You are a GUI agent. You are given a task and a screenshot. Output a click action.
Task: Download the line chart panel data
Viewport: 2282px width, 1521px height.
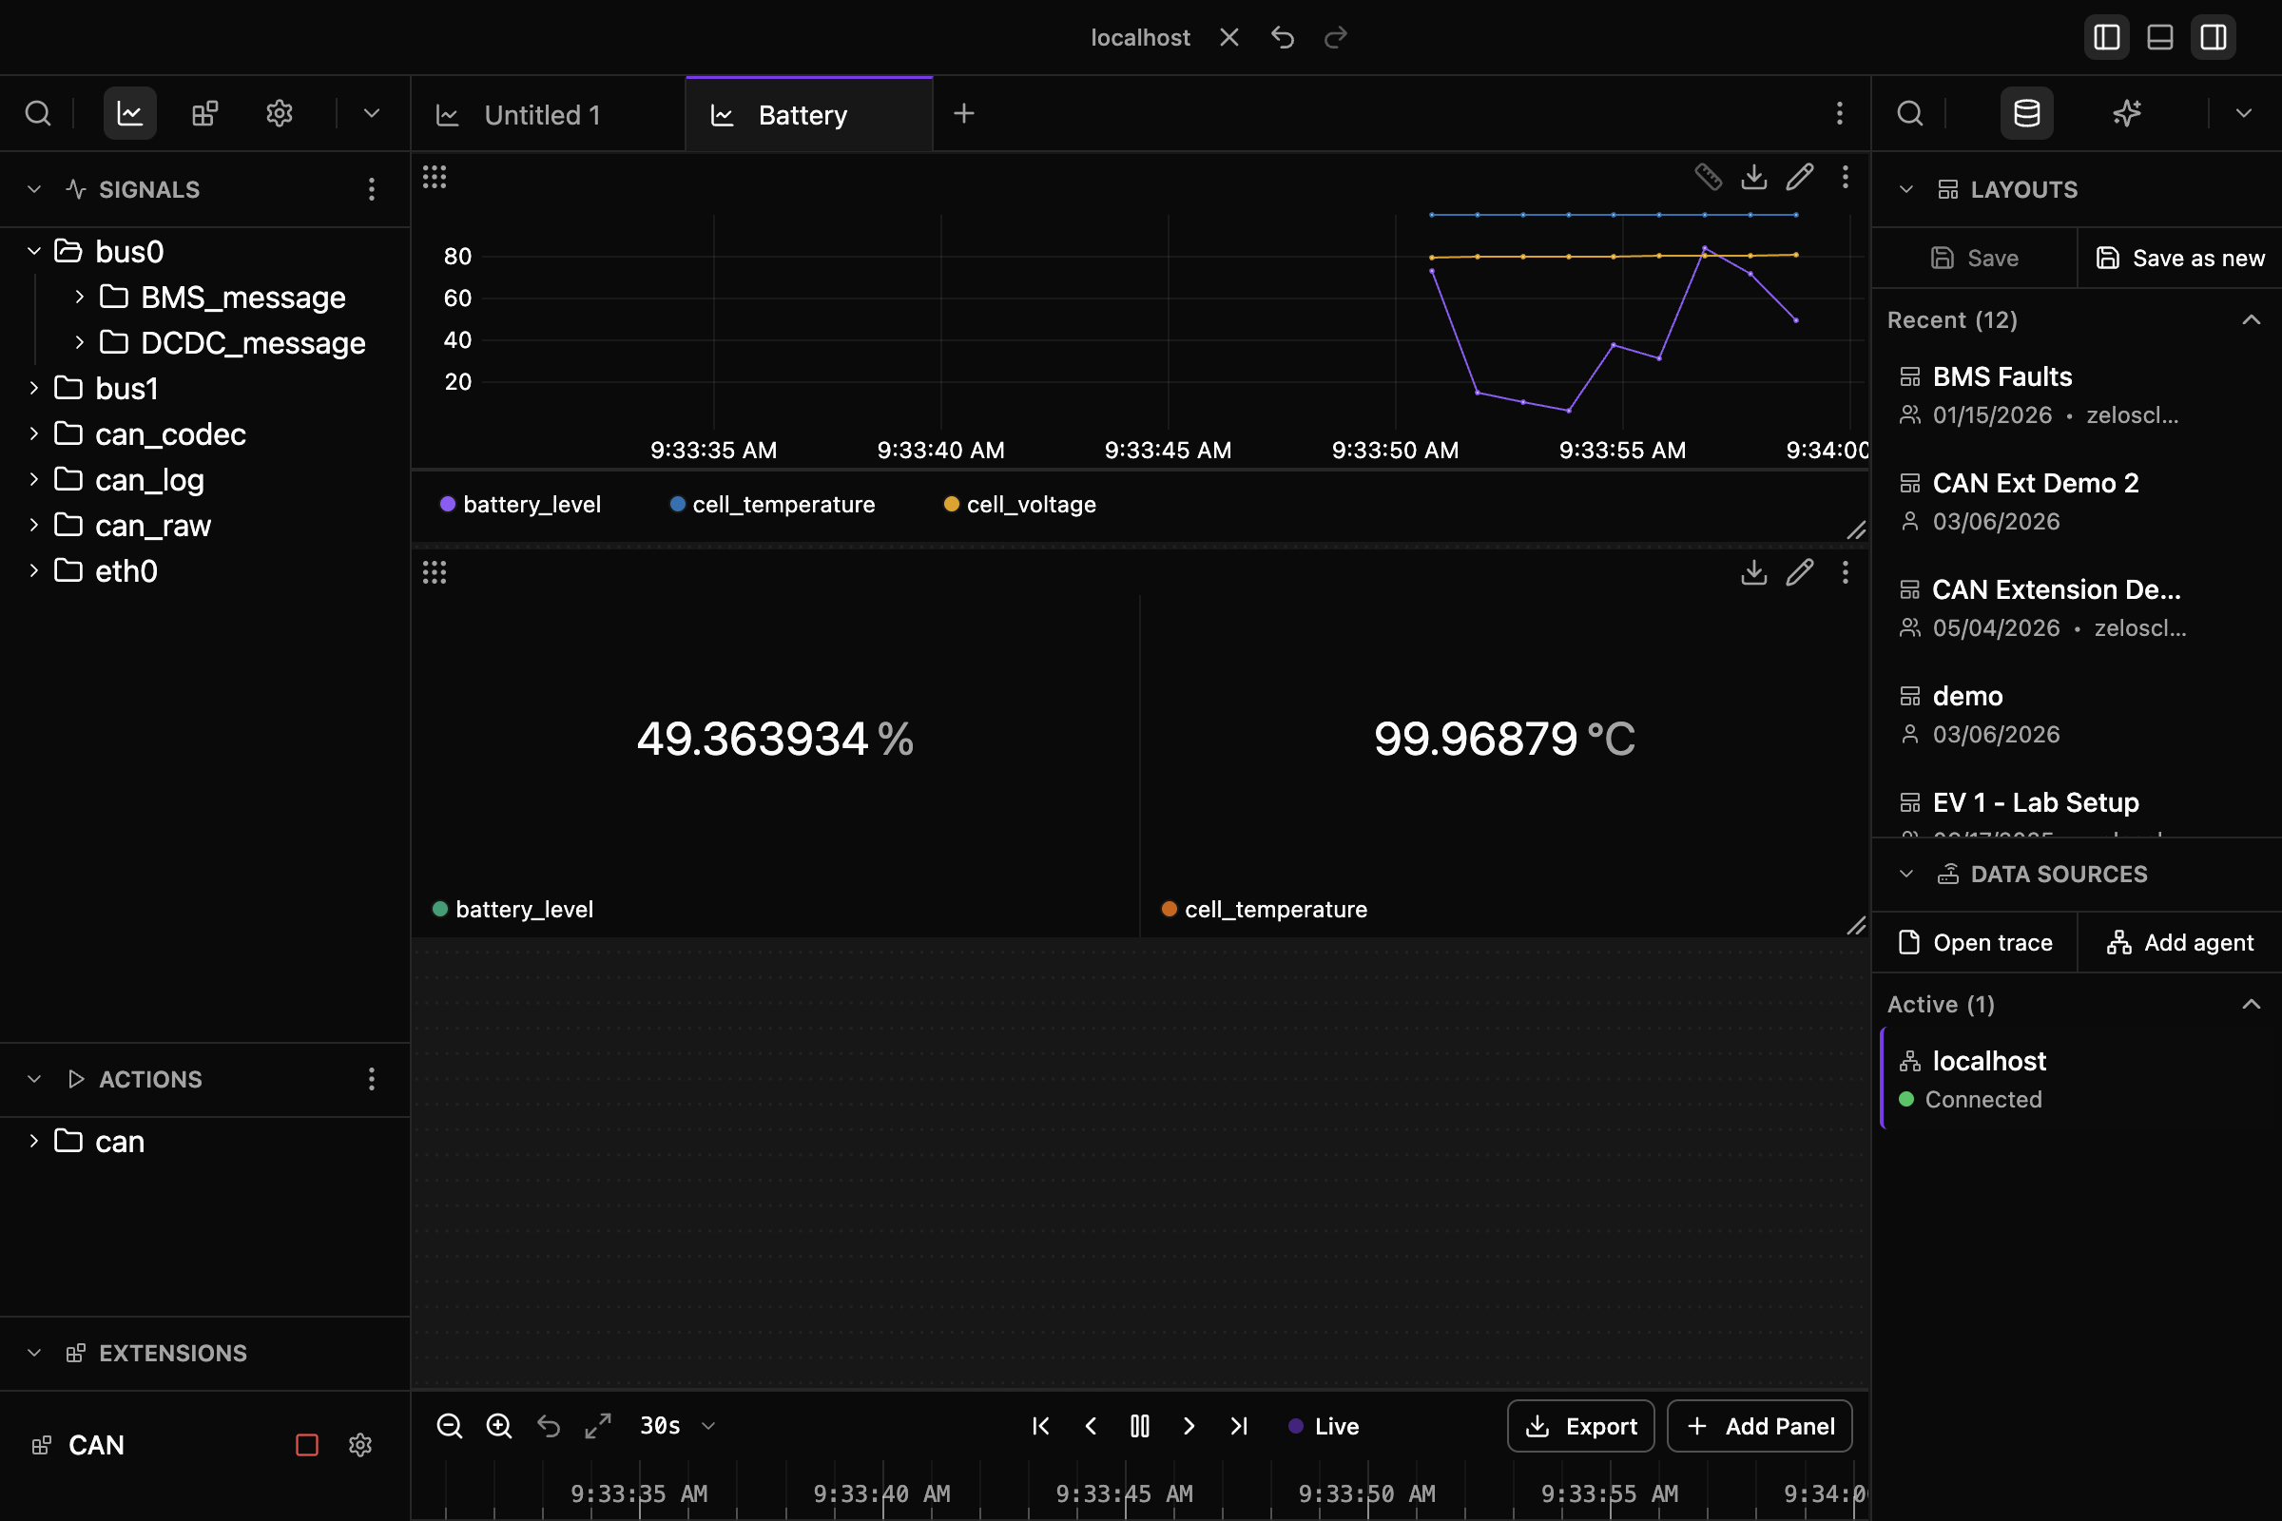[x=1754, y=177]
